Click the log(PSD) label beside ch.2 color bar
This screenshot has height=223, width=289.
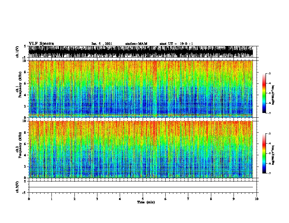pyautogui.click(x=273, y=155)
